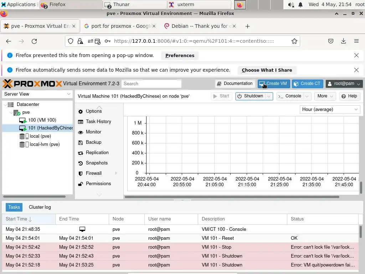Click the task log vertical scrollbar
This screenshot has height=274, width=365.
point(361,232)
